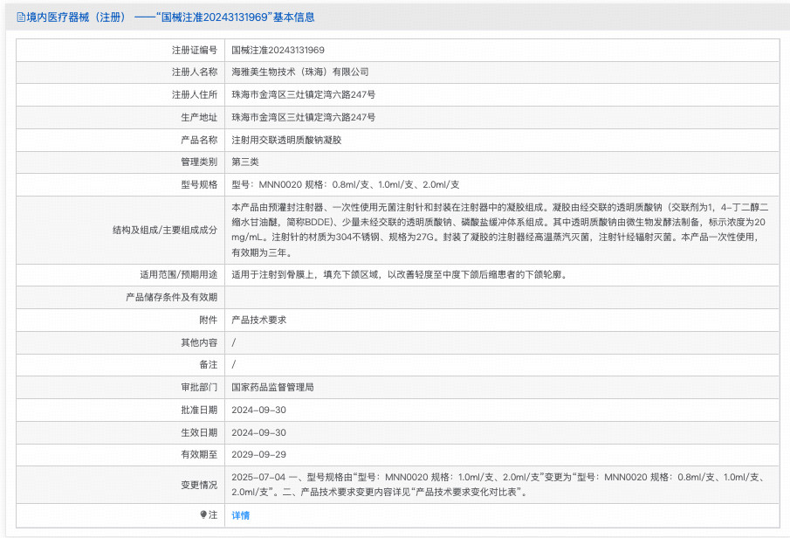790x538 pixels.
Task: Select the product name 注射用交联透明质酸钠凝胶
Action: point(285,140)
